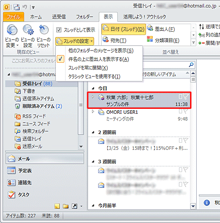220x223 pixels.
Task: Click the Notes icon in navigation bar
Action: tap(57, 206)
